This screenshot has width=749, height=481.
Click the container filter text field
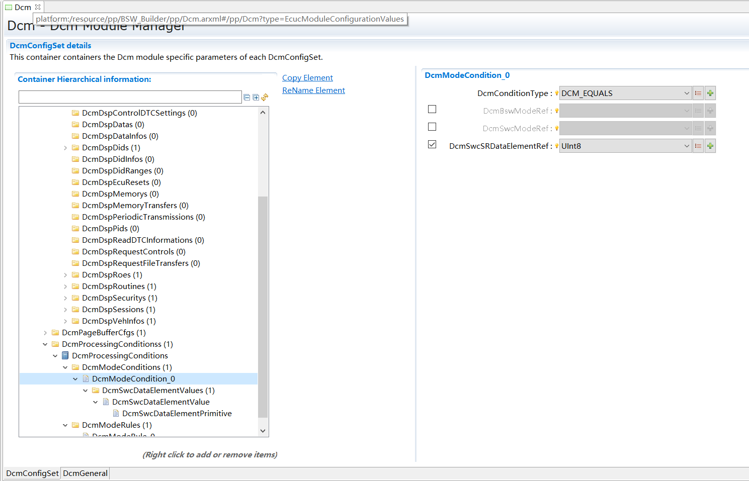[130, 97]
